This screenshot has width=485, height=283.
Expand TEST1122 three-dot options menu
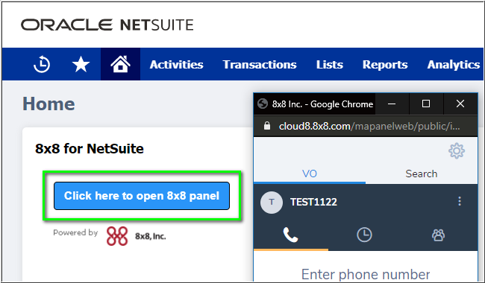click(x=460, y=201)
